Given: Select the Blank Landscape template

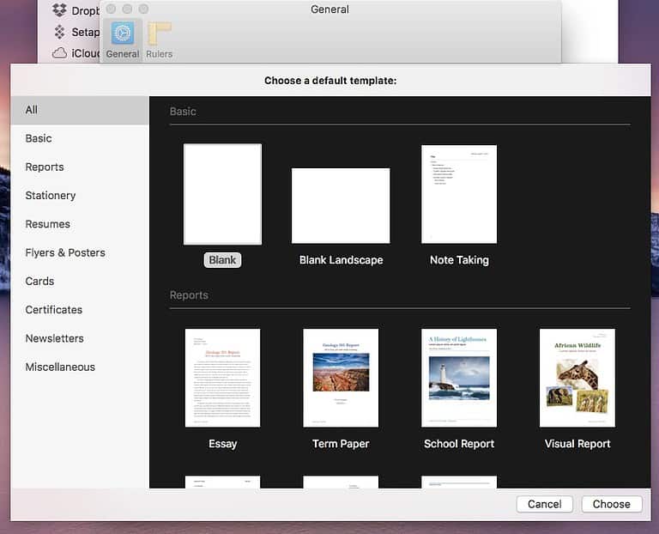Looking at the screenshot, I should (341, 205).
